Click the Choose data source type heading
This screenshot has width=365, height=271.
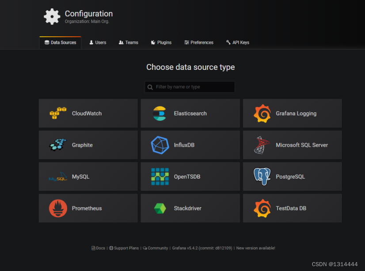coord(190,67)
